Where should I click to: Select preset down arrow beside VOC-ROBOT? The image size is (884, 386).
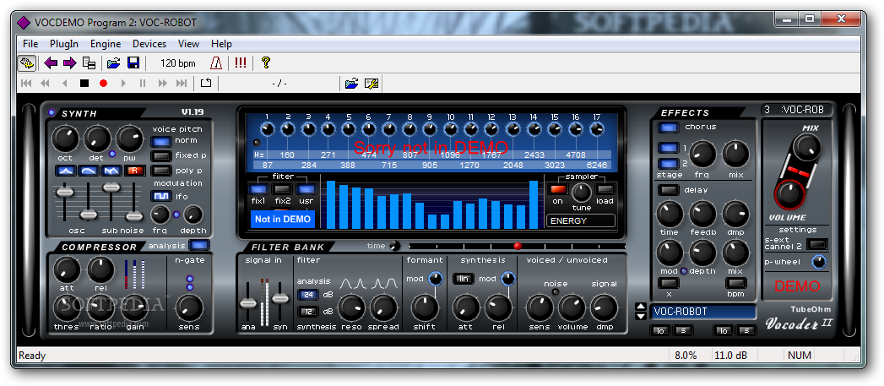point(641,316)
